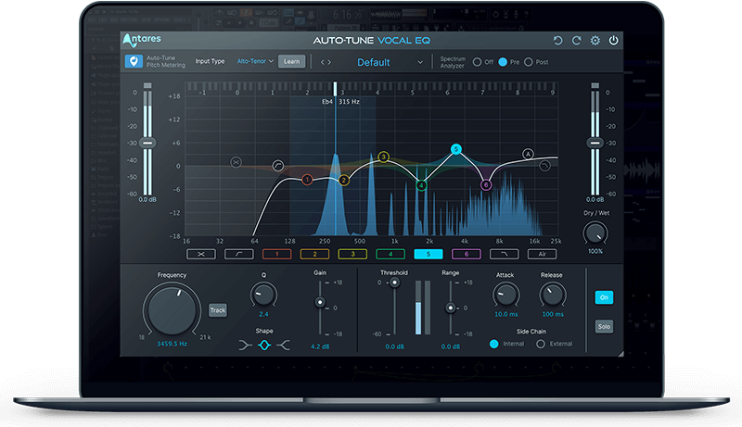Click the Dry / Wet knob
Viewport: 742px width, 427px height.
(595, 233)
